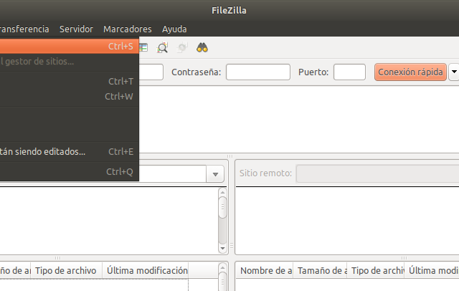Screen dimensions: 459x291
Task: Click the greyed-out synchronized browsing icon
Action: click(x=182, y=47)
